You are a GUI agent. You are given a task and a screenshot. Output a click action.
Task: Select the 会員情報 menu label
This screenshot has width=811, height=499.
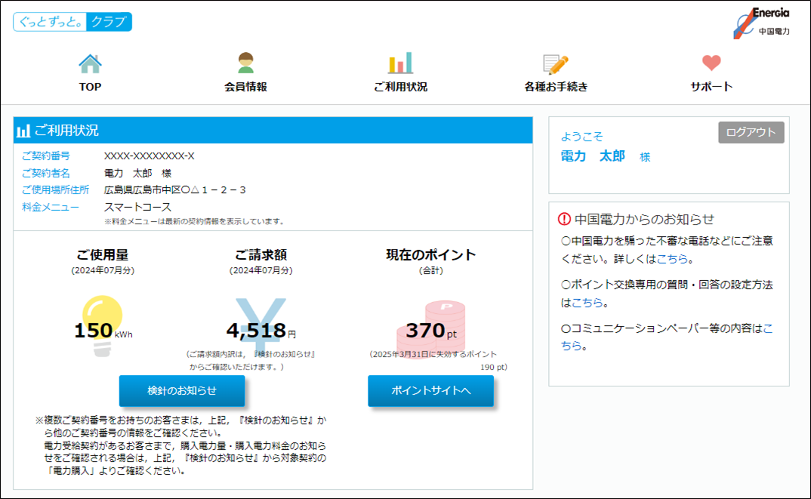(245, 87)
